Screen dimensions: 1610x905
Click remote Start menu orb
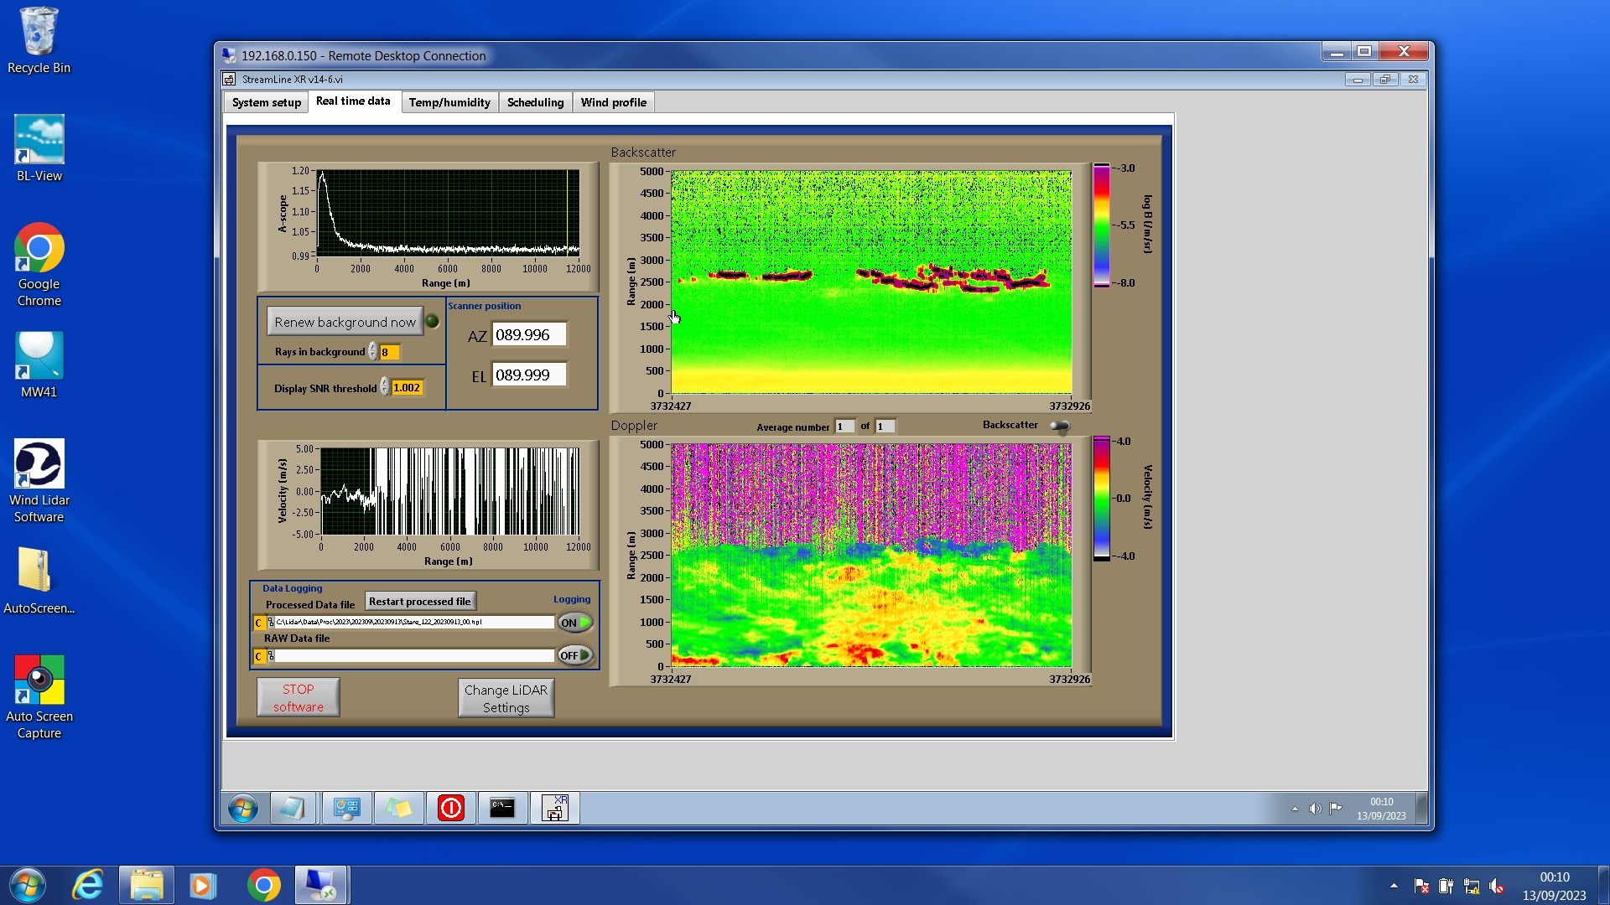click(x=243, y=809)
